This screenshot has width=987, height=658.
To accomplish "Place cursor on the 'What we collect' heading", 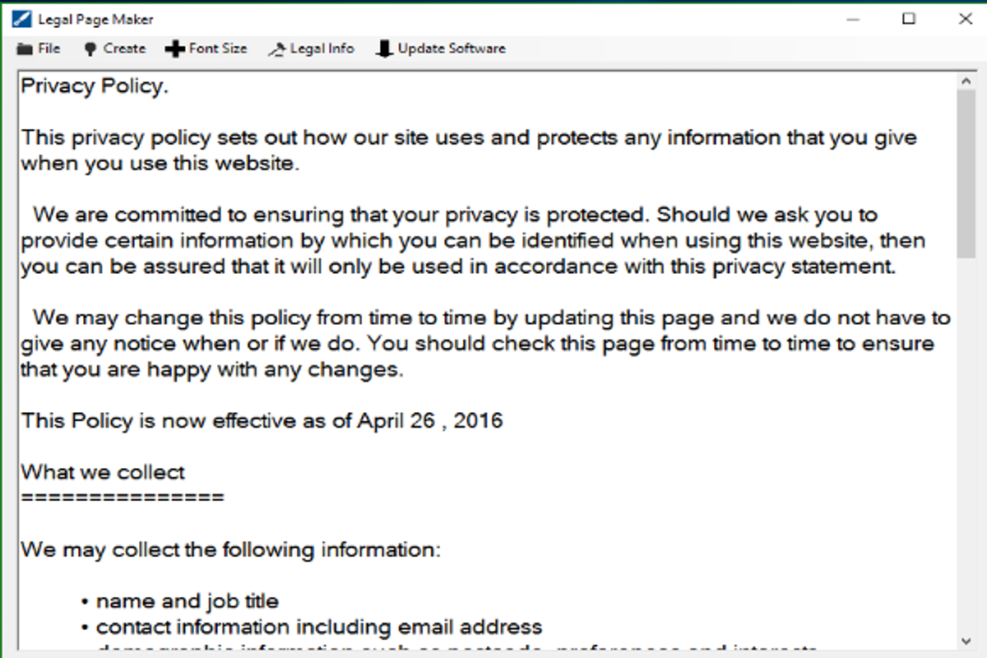I will click(x=103, y=472).
